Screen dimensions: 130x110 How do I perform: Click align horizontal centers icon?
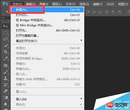click(x=113, y=12)
